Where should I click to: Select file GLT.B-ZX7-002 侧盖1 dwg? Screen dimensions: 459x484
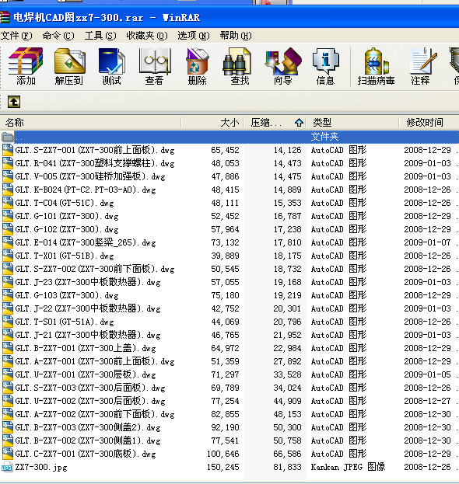[x=88, y=440]
